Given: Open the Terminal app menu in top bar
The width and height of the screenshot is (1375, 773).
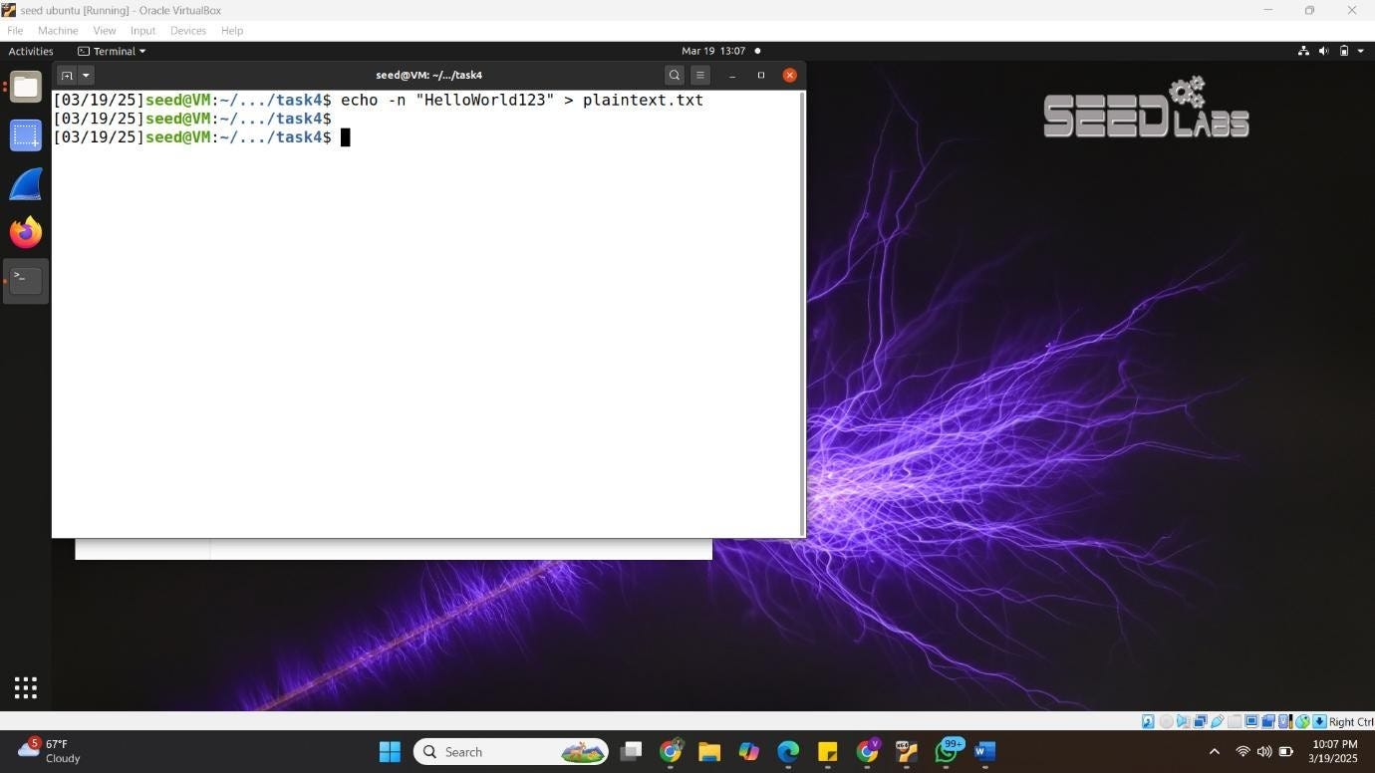Looking at the screenshot, I should (112, 51).
